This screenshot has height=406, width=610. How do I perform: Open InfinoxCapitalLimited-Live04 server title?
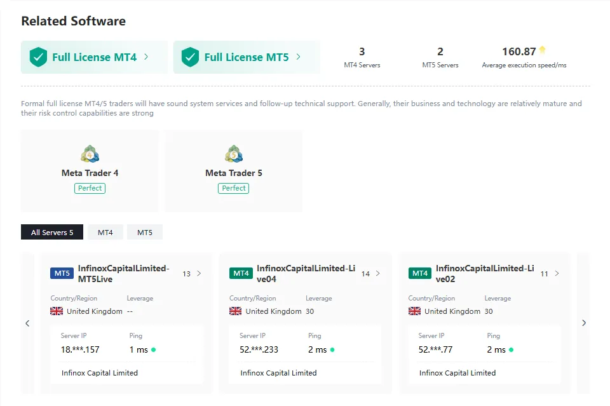[306, 274]
